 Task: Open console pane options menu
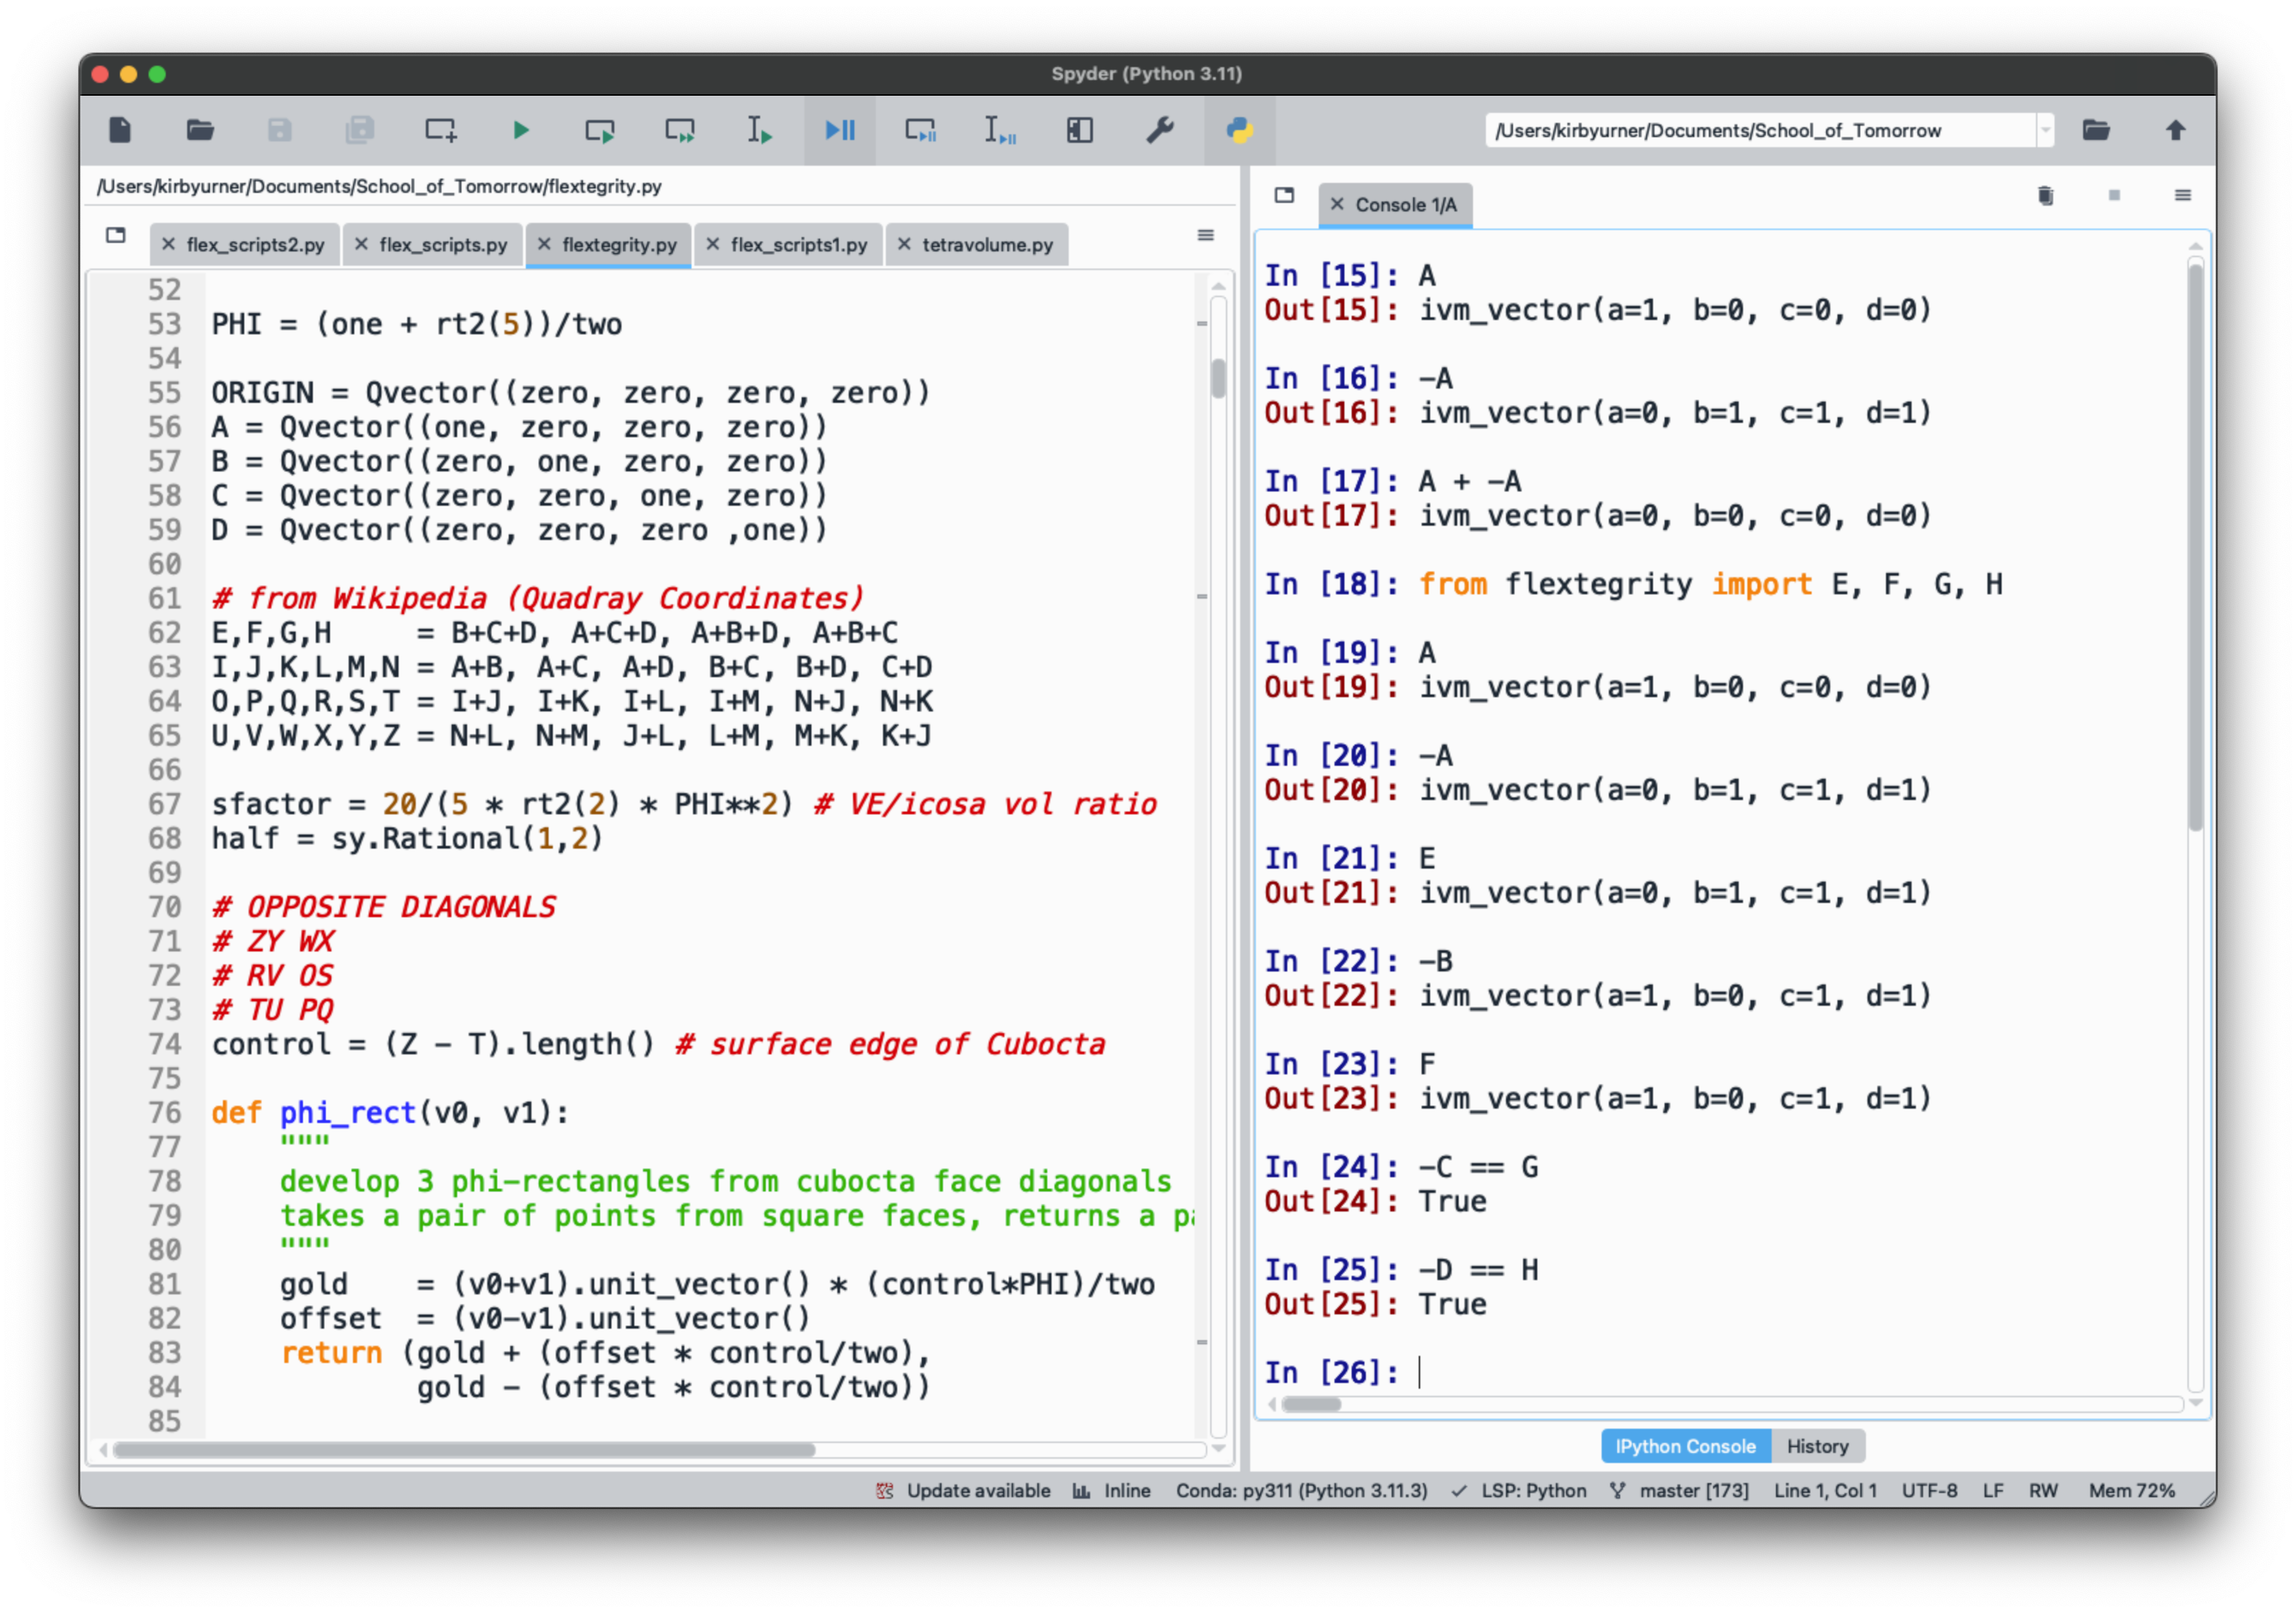coord(2183,196)
